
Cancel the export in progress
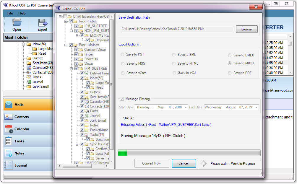pyautogui.click(x=183, y=163)
